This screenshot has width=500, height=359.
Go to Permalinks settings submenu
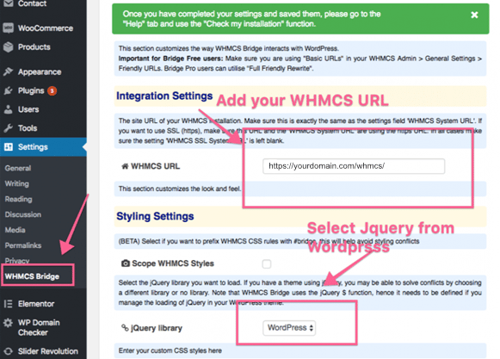[x=23, y=245]
